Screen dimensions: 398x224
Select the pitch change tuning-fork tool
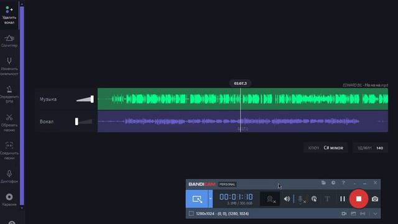point(9,67)
